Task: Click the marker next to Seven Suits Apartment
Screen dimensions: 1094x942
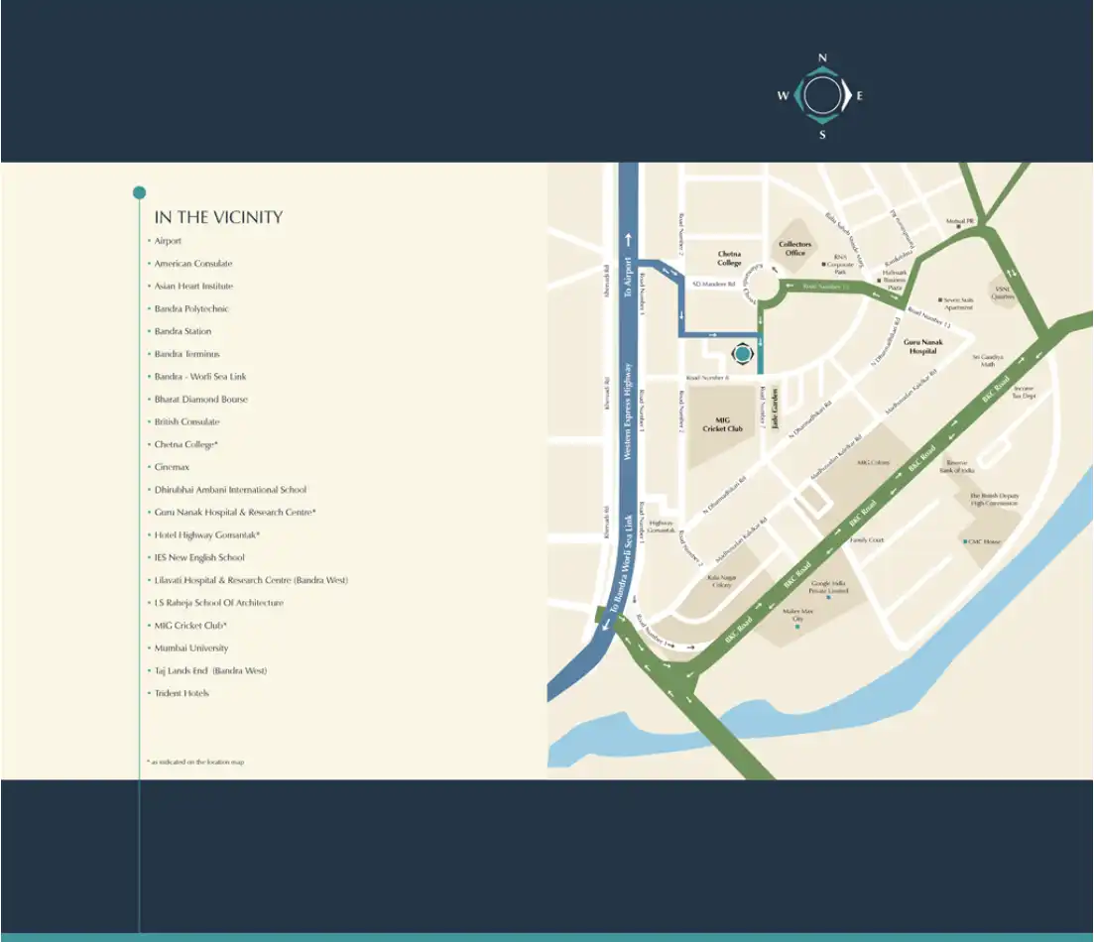Action: (x=940, y=299)
